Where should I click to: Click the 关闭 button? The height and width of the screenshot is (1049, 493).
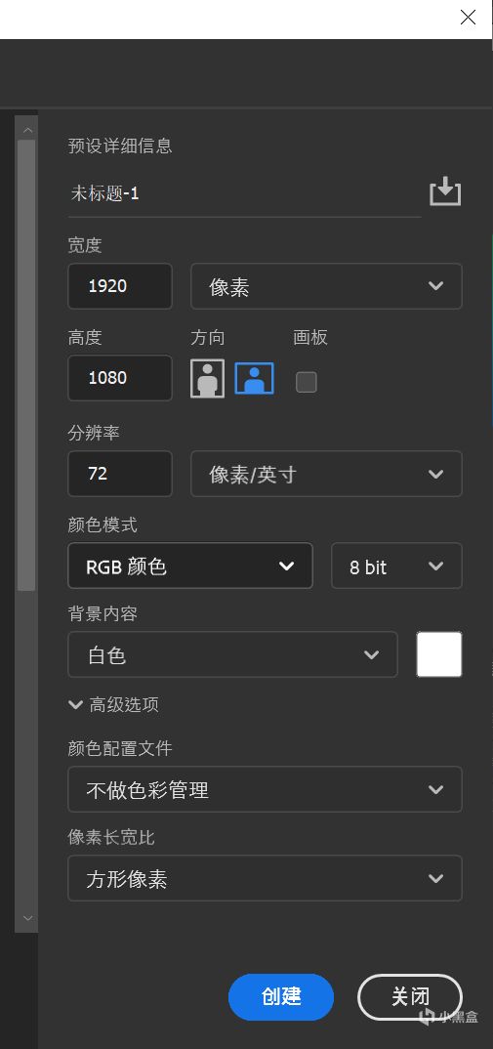(410, 997)
